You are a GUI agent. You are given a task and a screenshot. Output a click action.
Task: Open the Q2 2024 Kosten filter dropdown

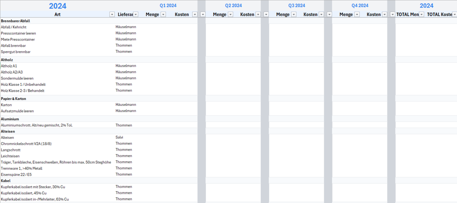258,14
